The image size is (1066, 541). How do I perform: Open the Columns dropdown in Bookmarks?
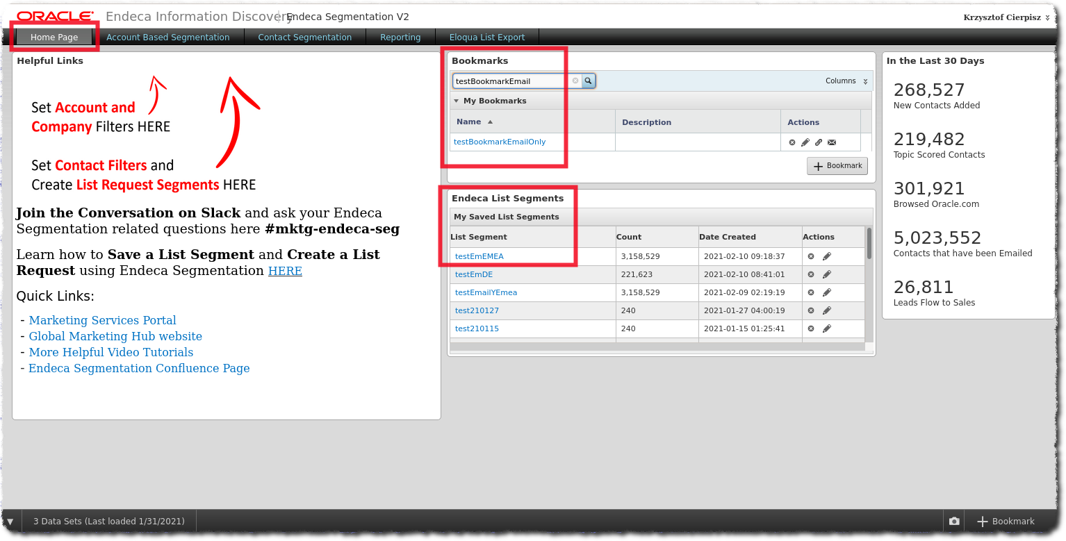tap(846, 81)
